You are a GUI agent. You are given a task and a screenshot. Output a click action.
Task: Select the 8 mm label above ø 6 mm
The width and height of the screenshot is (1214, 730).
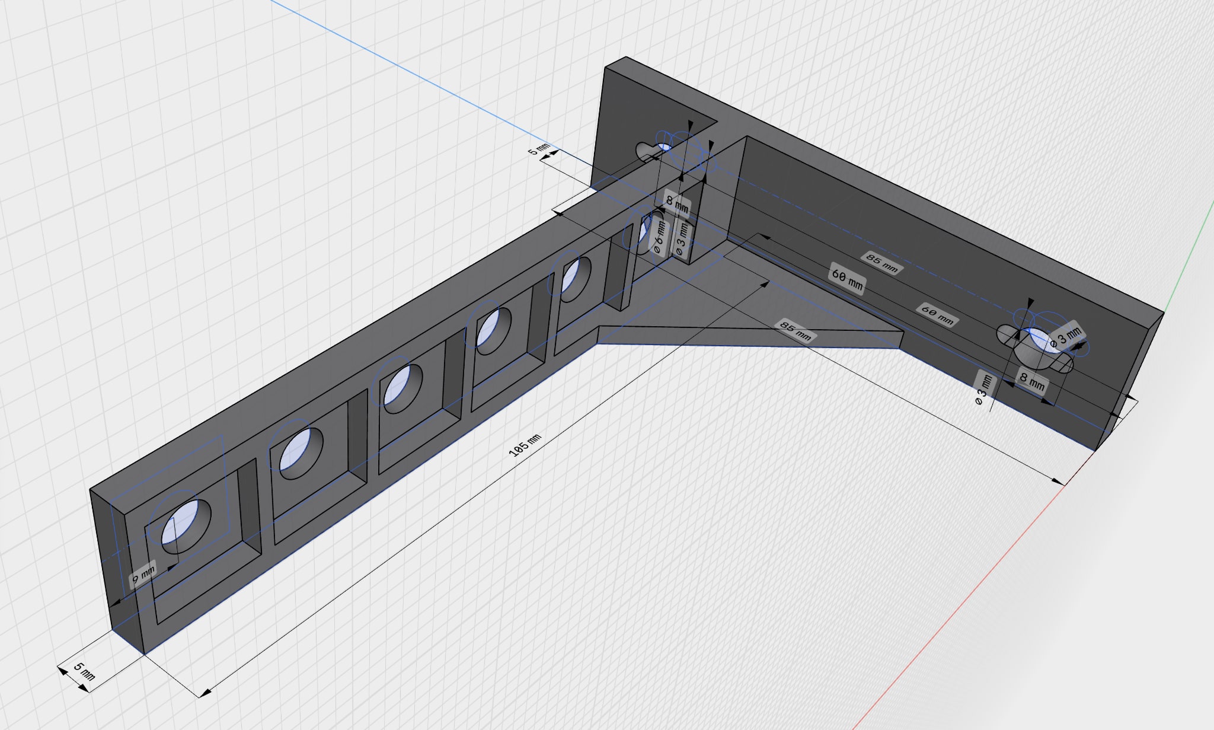(x=677, y=204)
